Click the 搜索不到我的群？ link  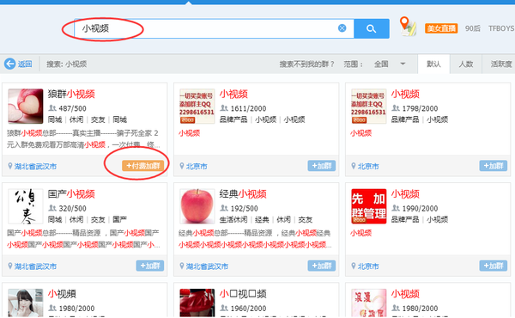tap(306, 64)
